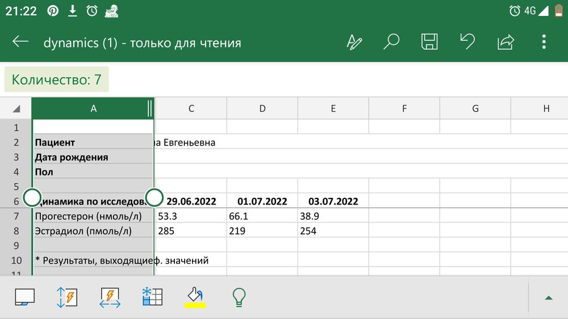Save the file with the floppy icon
The image size is (568, 319).
tap(429, 42)
